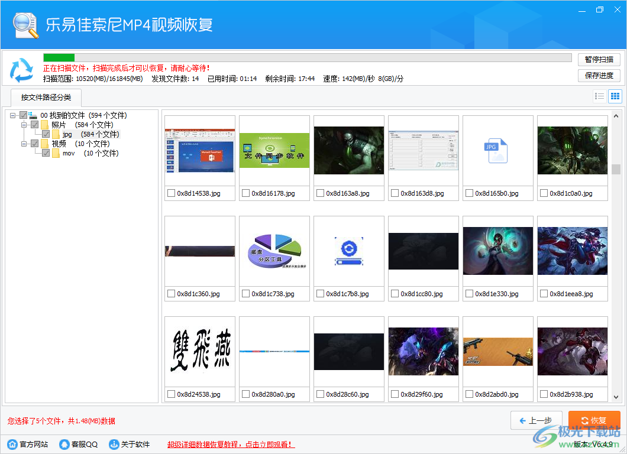Image resolution: width=627 pixels, height=454 pixels.
Task: Select the PowerPoint thumbnail 0x8d14538.jpg
Action: [x=200, y=151]
